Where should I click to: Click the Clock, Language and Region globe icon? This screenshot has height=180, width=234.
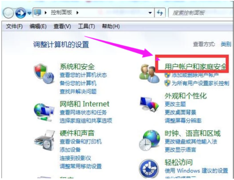pyautogui.click(x=149, y=141)
